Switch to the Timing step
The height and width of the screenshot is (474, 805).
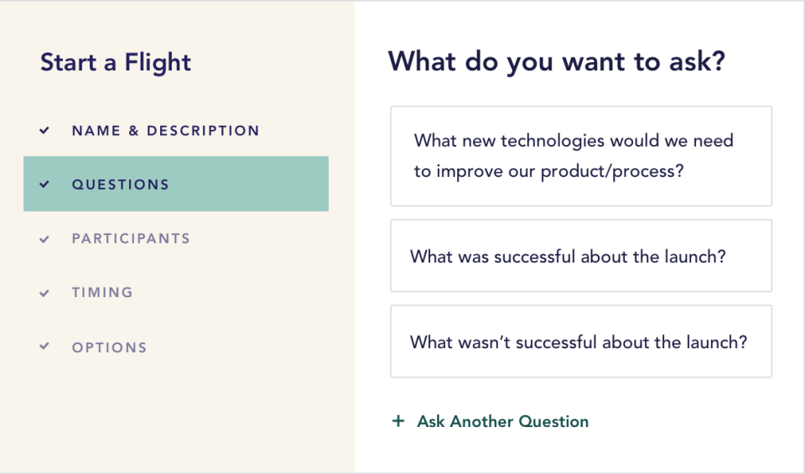pos(102,293)
